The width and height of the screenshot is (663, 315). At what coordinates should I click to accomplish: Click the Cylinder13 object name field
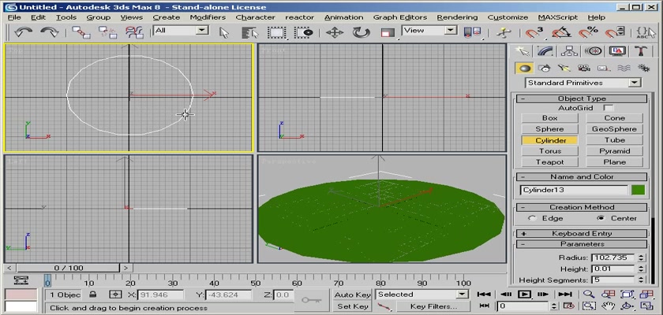tap(575, 190)
